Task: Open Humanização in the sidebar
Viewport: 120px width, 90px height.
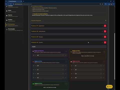Action: coord(14,29)
